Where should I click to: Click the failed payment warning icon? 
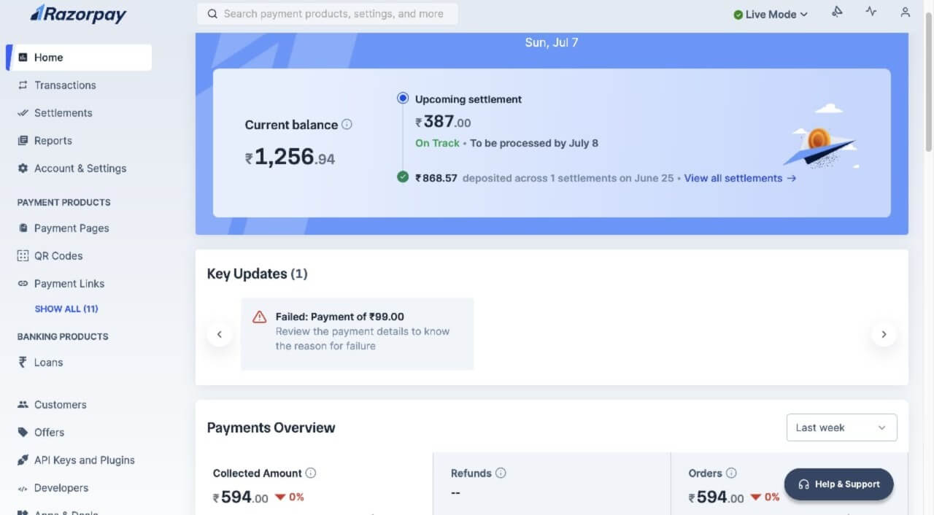pyautogui.click(x=259, y=317)
